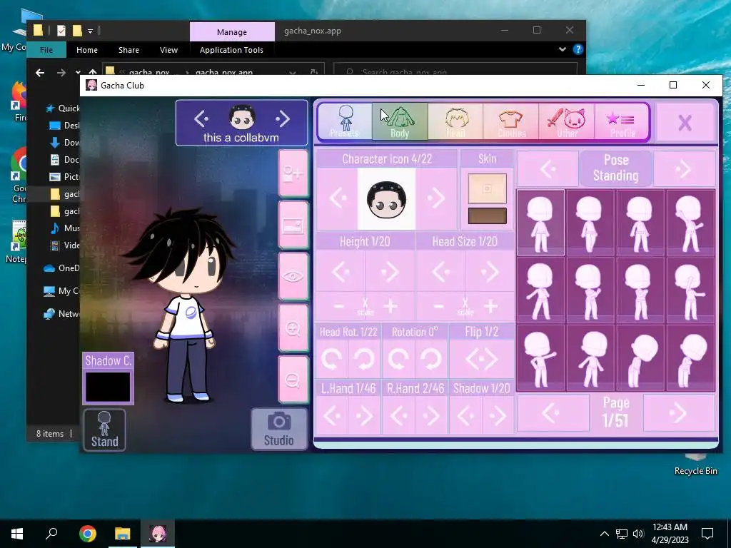Viewport: 731px width, 548px height.
Task: Expand the Explorer ribbon chevron
Action: [x=563, y=49]
